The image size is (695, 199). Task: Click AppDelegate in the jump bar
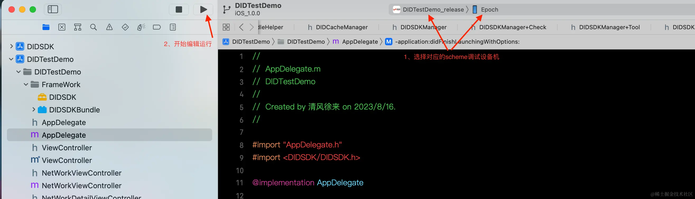click(x=355, y=42)
